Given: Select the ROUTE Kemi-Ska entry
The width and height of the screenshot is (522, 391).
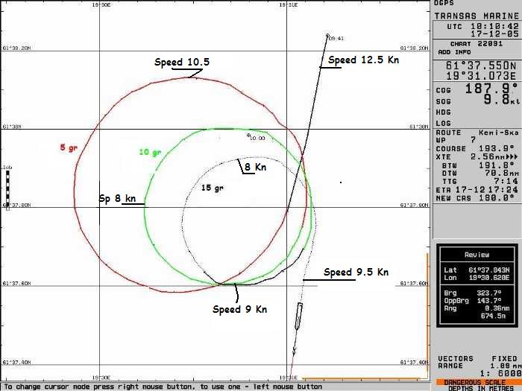Looking at the screenshot, I should coord(477,133).
